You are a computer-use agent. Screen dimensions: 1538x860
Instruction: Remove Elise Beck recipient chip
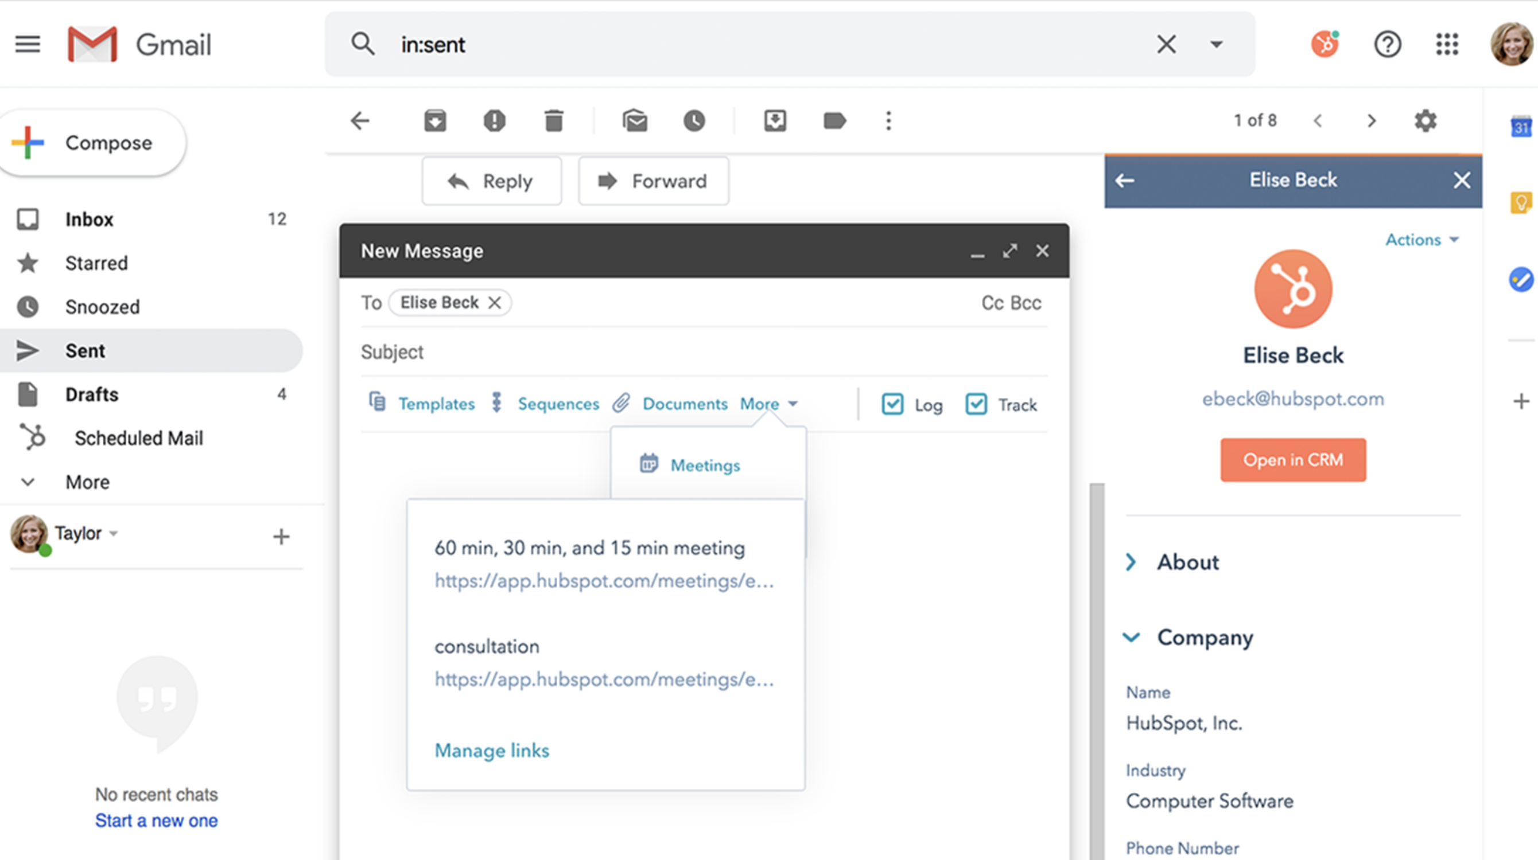pyautogui.click(x=494, y=303)
